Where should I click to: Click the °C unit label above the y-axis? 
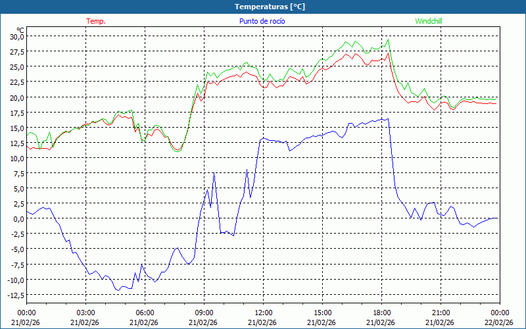[x=20, y=30]
